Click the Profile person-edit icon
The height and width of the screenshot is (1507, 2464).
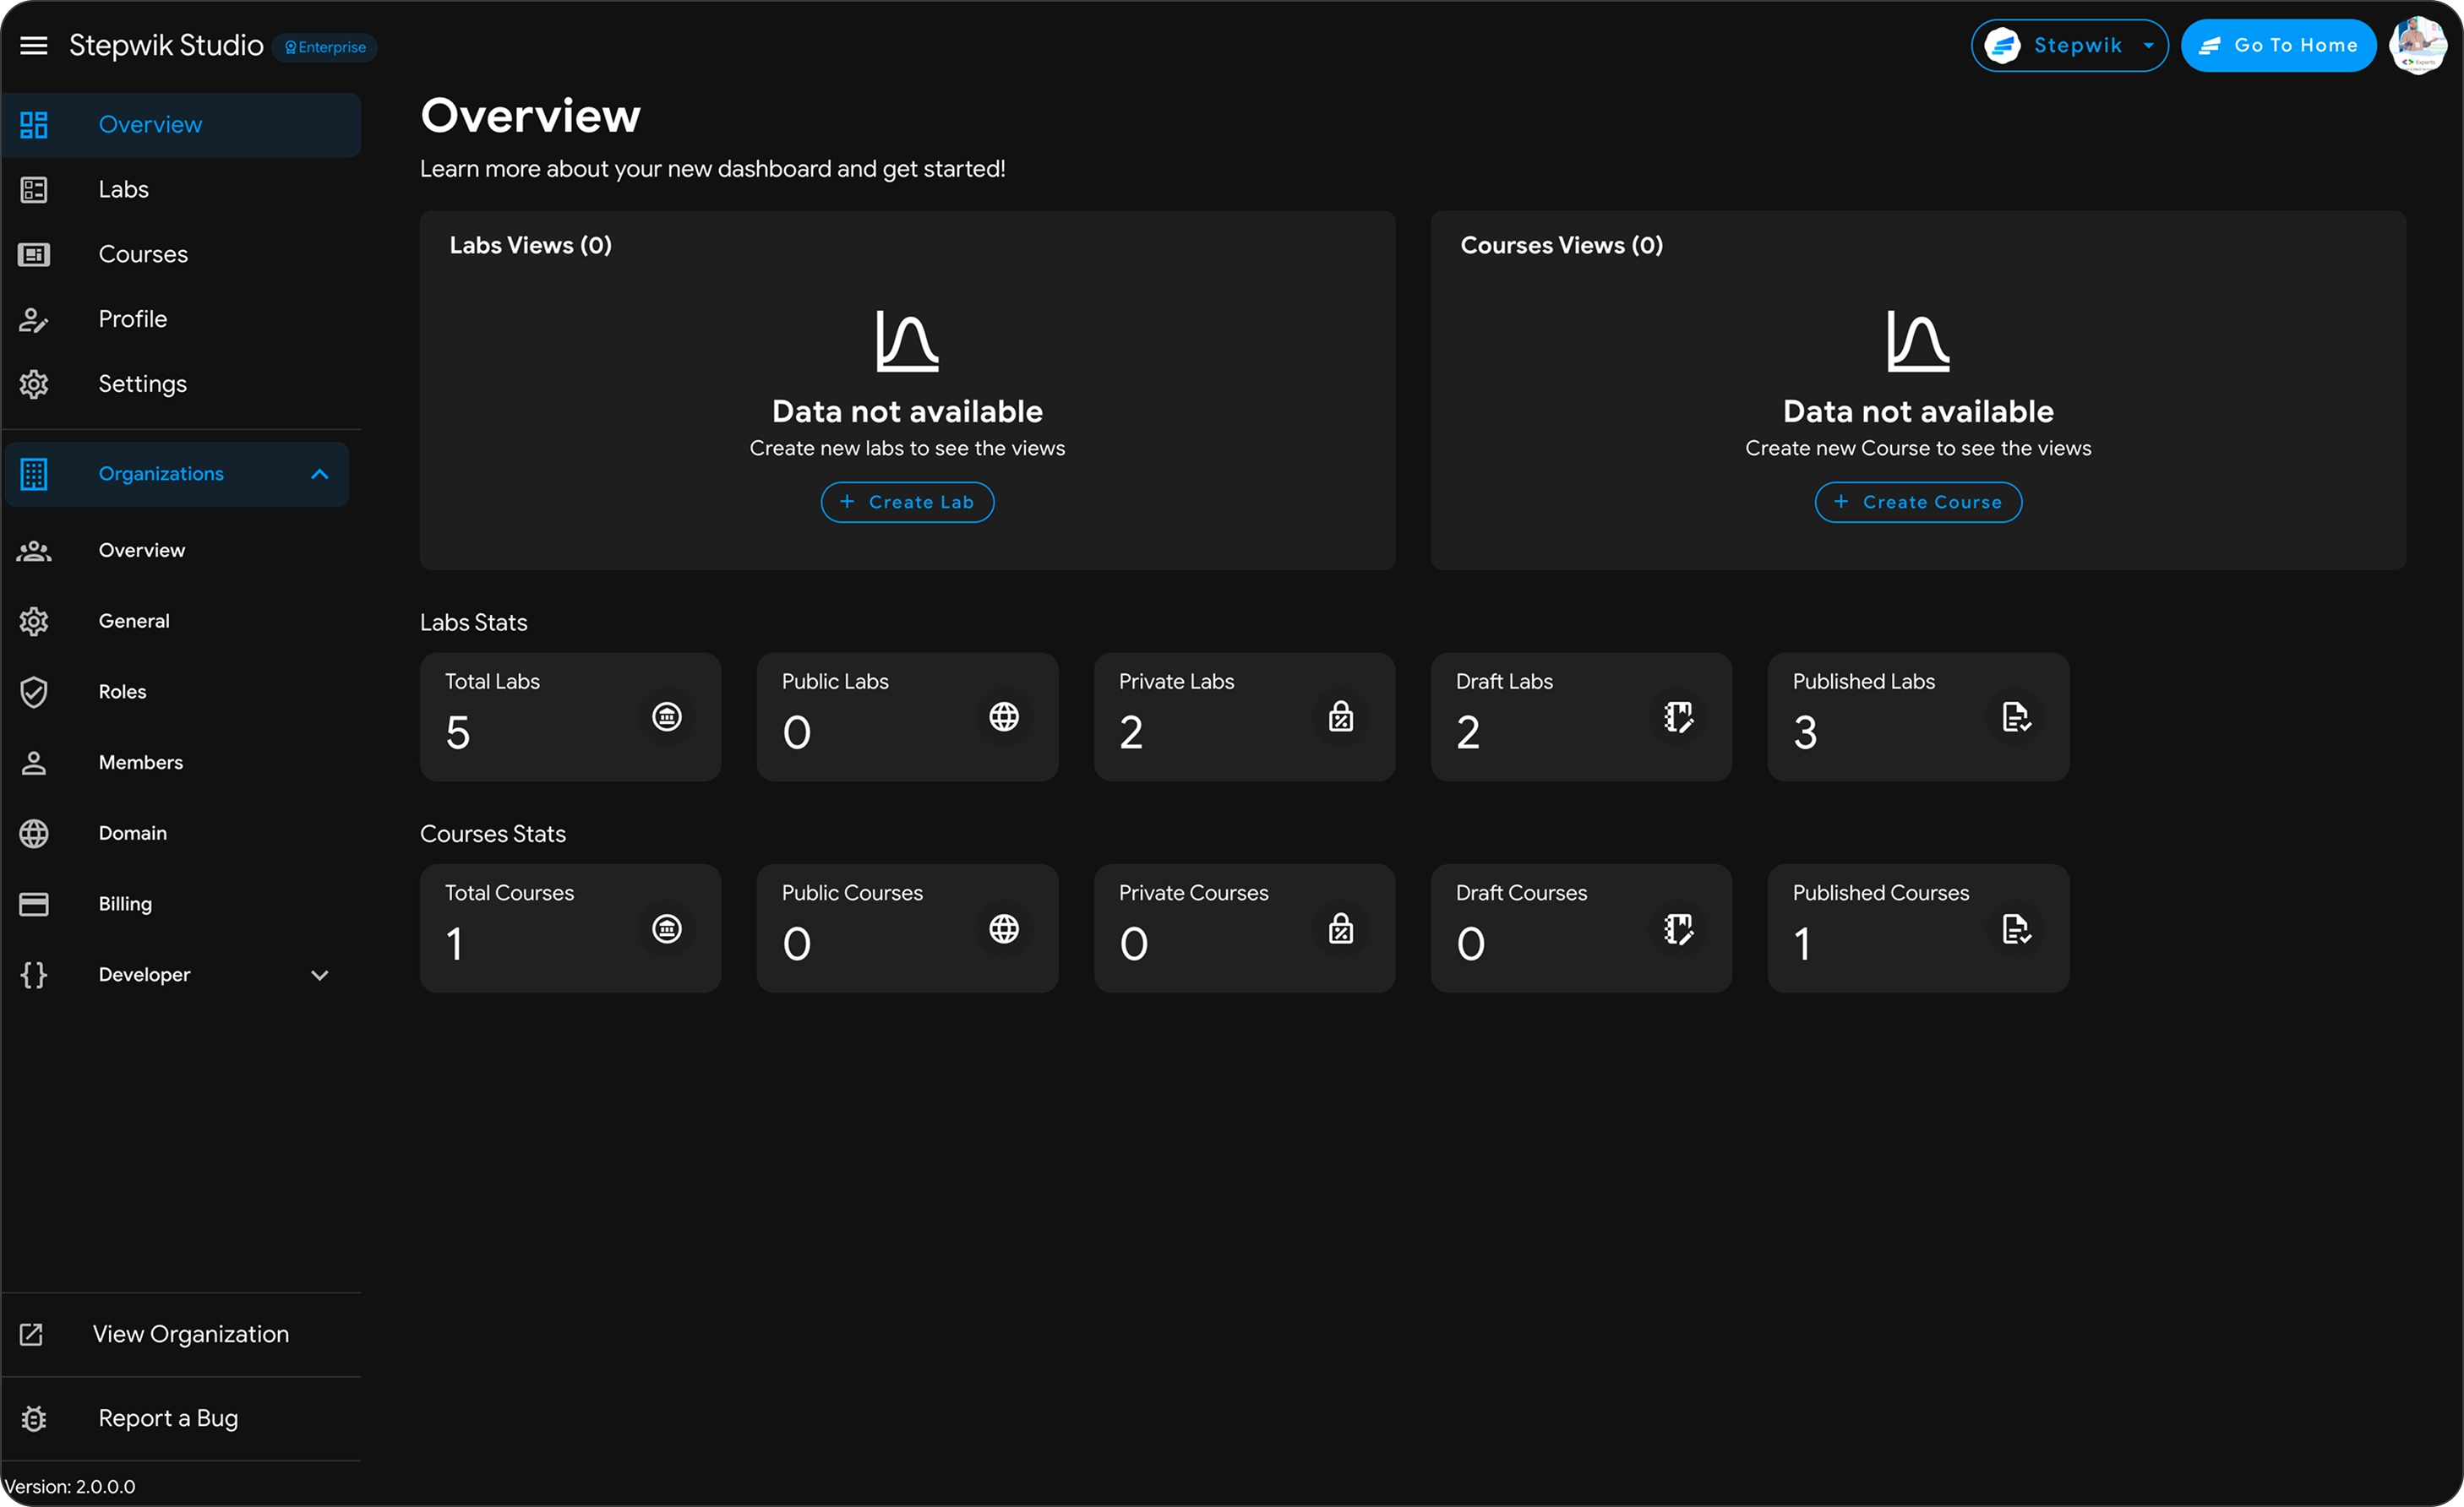(x=34, y=320)
